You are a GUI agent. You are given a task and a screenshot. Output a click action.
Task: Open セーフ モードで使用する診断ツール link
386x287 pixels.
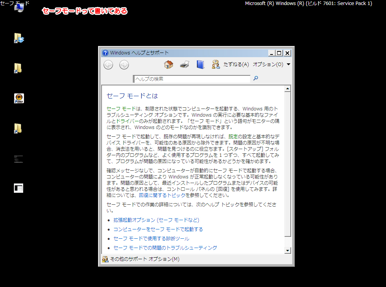[x=151, y=238]
